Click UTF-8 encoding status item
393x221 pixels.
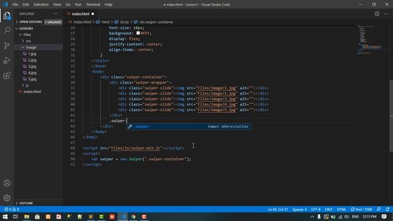316,209
